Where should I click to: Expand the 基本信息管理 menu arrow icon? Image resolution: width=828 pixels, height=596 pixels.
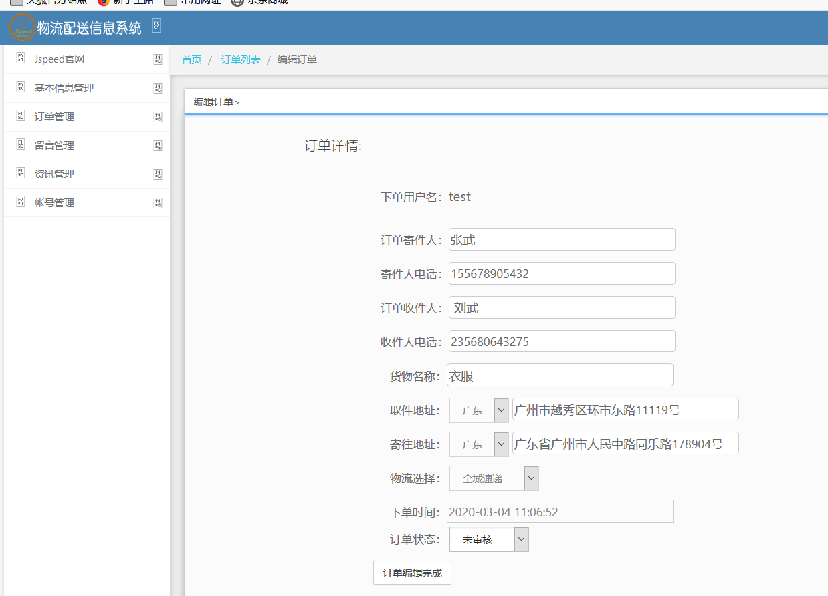[x=158, y=88]
